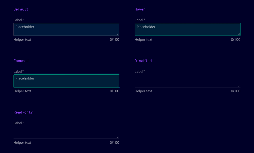This screenshot has height=153, width=254.
Task: Click into the Read-only textarea field
Action: [66, 133]
